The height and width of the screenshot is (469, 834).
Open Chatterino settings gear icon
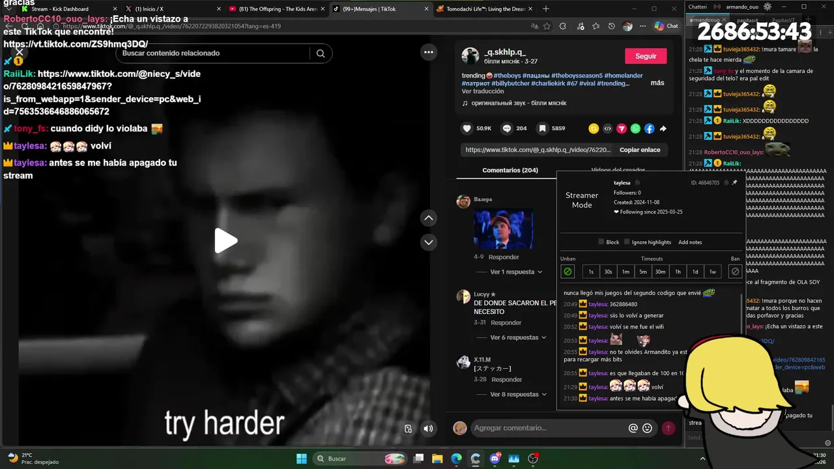768,7
